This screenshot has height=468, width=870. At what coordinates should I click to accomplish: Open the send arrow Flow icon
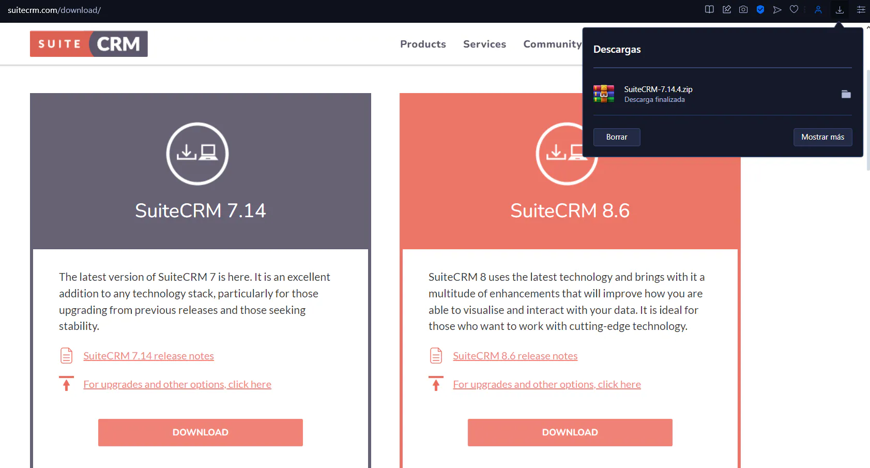tap(777, 9)
